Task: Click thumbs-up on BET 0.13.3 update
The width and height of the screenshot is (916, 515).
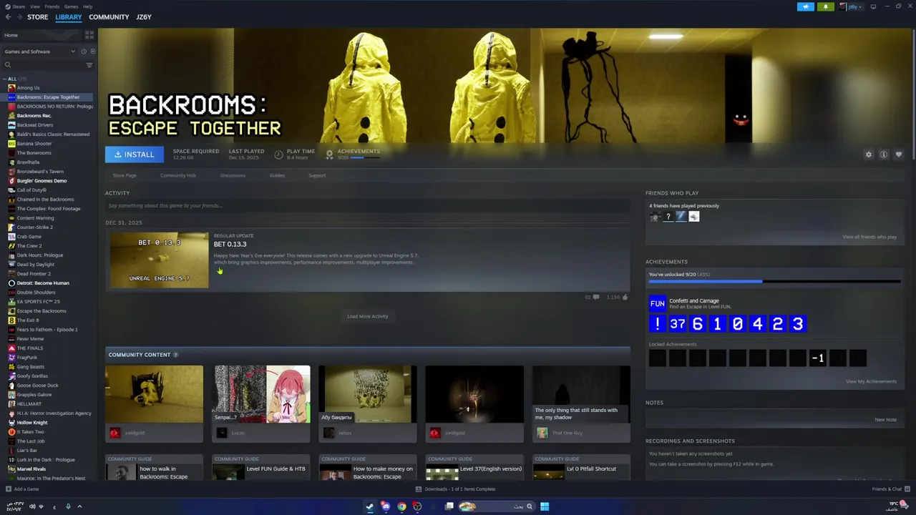Action: coord(625,297)
